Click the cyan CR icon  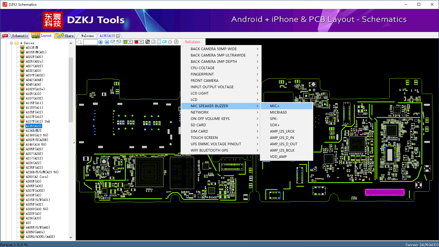(x=164, y=42)
